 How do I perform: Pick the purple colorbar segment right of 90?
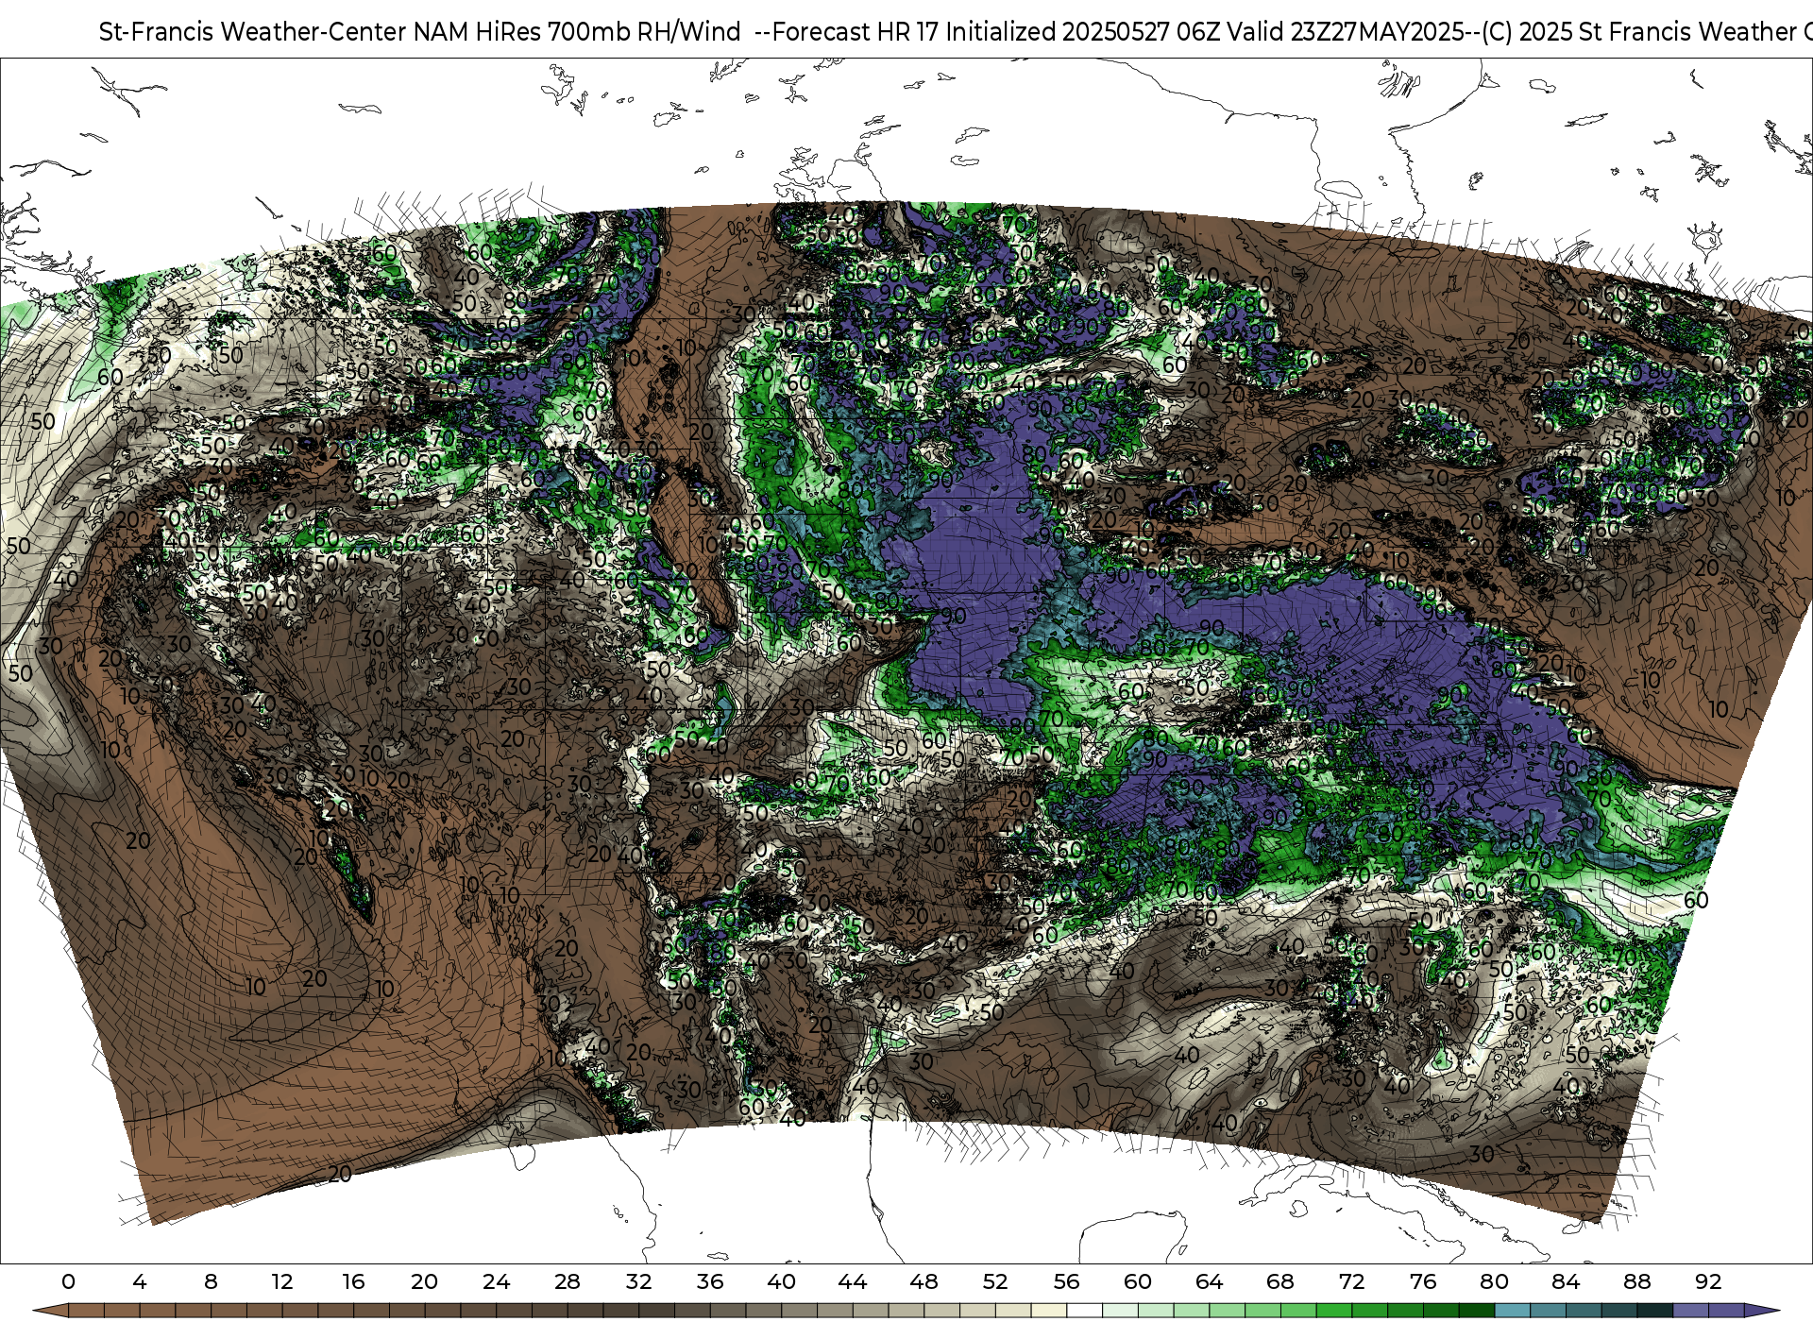[x=1690, y=1311]
